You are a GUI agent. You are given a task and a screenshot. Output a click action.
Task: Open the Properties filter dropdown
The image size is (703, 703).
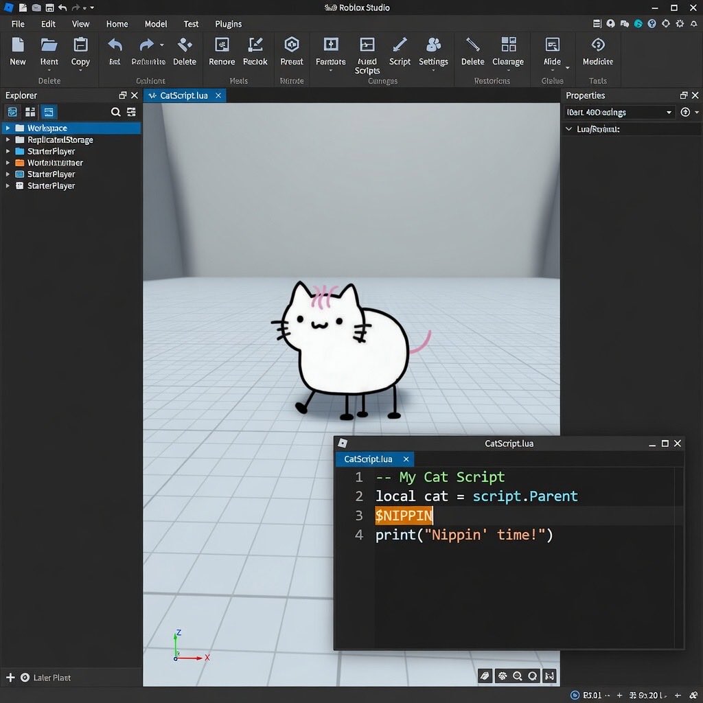(x=669, y=113)
